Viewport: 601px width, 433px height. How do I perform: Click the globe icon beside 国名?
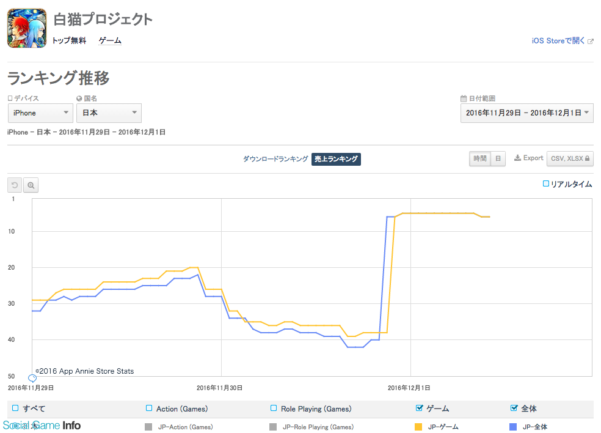click(x=79, y=98)
